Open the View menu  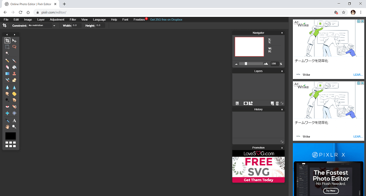click(x=85, y=20)
